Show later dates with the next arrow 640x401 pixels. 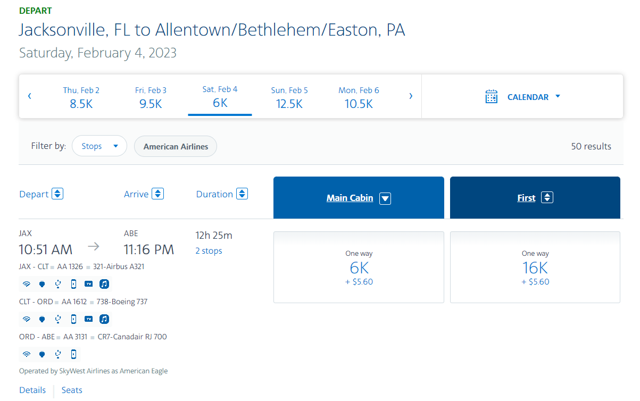[x=411, y=96]
